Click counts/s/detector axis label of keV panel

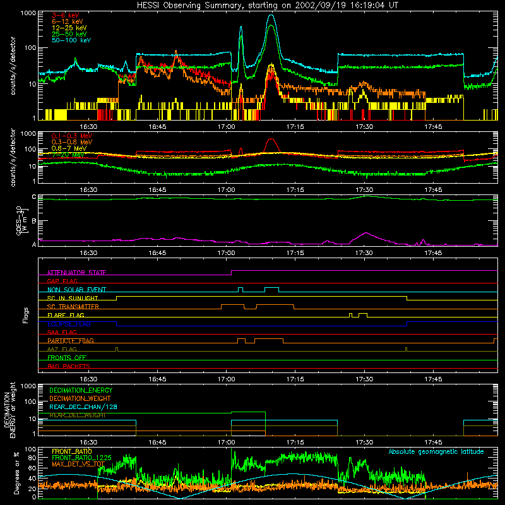point(13,66)
